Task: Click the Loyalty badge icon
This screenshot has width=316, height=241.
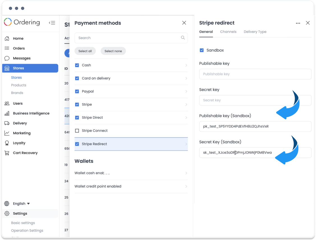Action: click(7, 143)
